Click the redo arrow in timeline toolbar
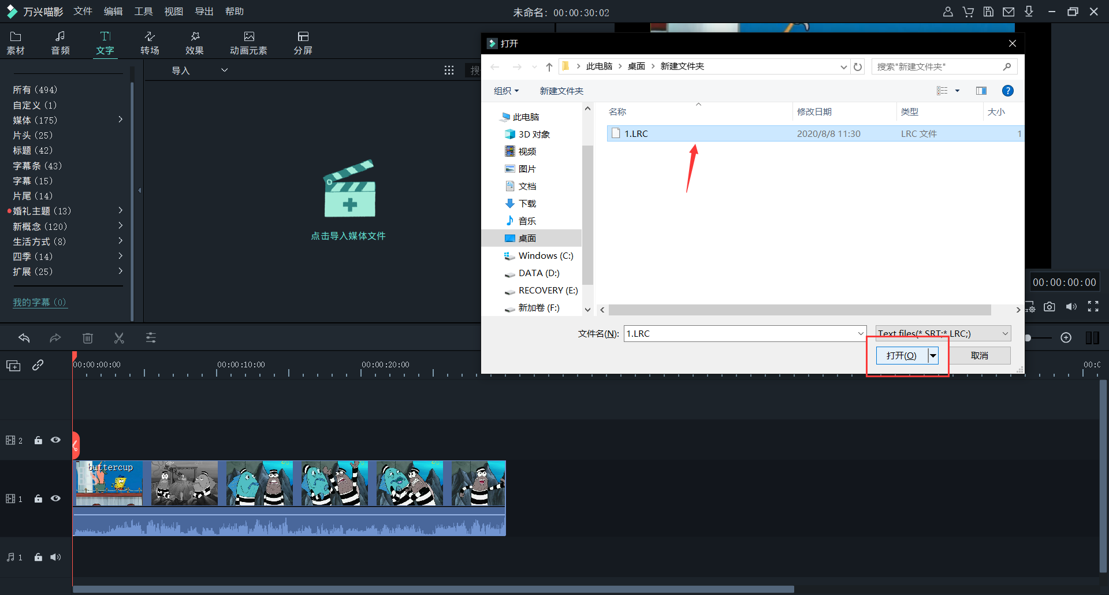This screenshot has height=595, width=1109. click(x=55, y=338)
